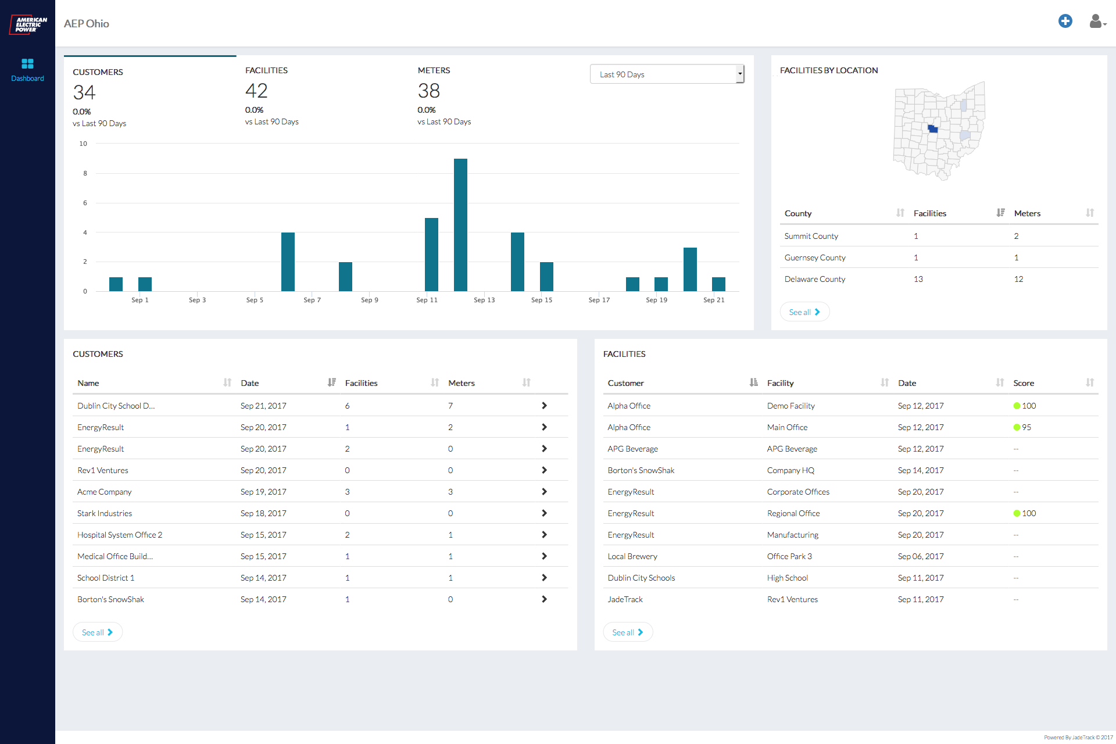Toggle sort on the Date column Customers
1116x744 pixels.
(x=328, y=383)
